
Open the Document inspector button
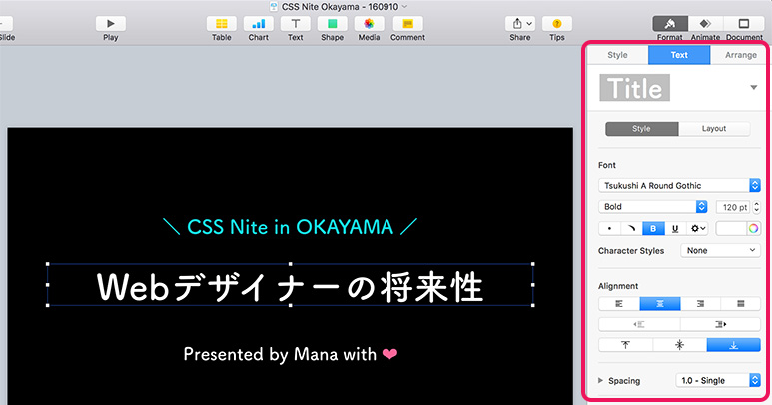coord(744,24)
